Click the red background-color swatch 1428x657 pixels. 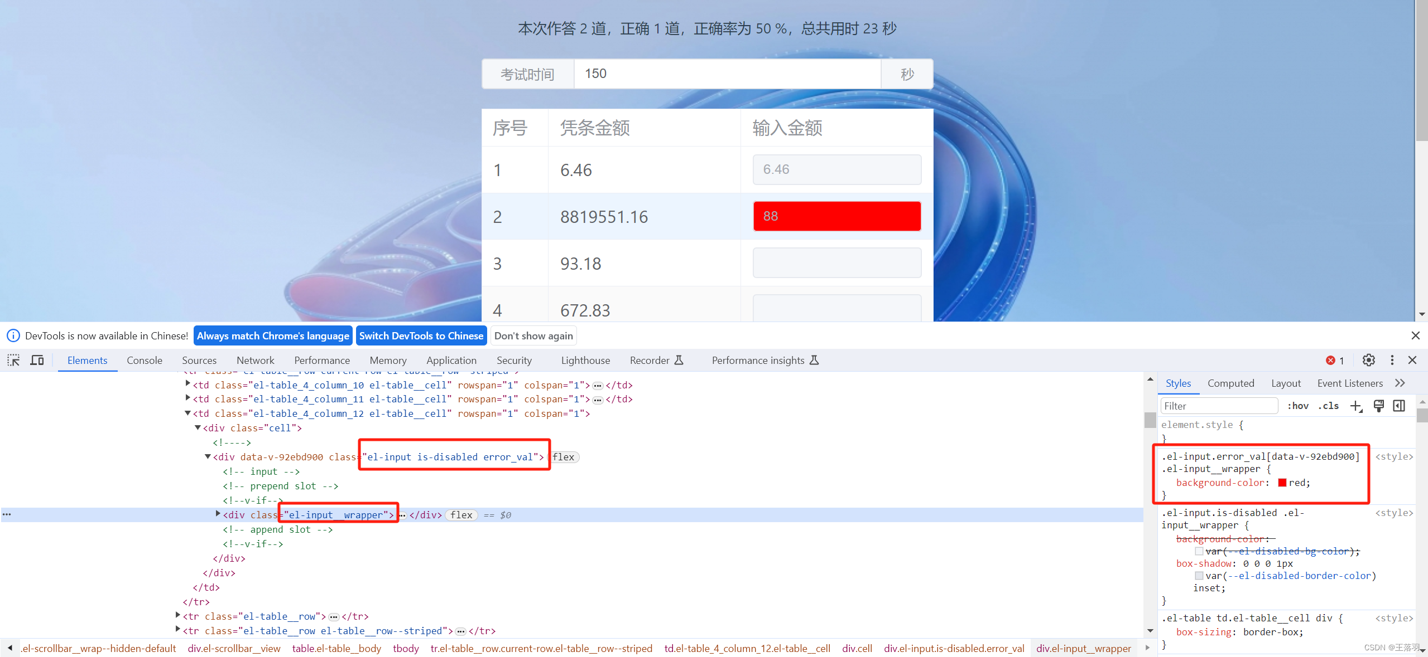[1282, 483]
